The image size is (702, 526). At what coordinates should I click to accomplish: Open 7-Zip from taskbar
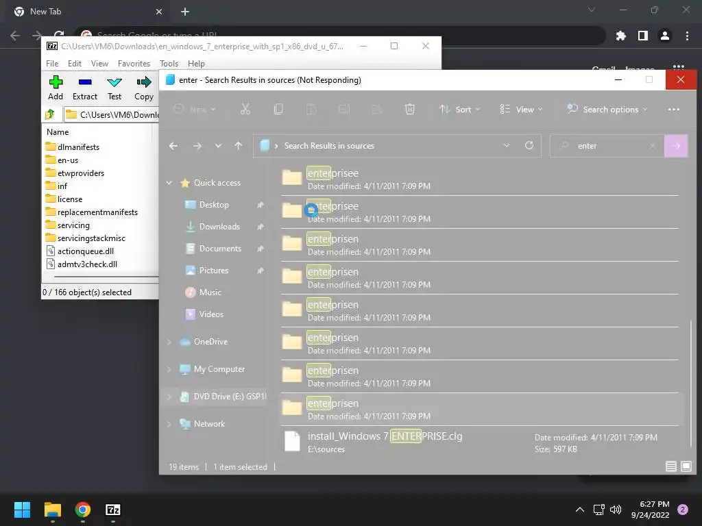[x=113, y=510]
